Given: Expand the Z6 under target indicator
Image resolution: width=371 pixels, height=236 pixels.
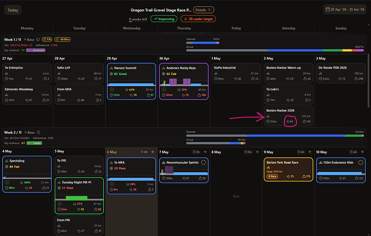Looking at the screenshot, I should pyautogui.click(x=198, y=19).
